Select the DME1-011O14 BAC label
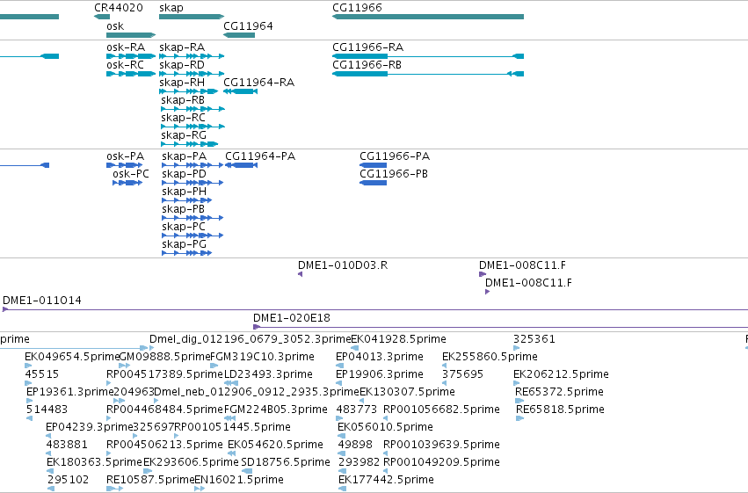Viewport: 748px width, 493px height. point(42,301)
